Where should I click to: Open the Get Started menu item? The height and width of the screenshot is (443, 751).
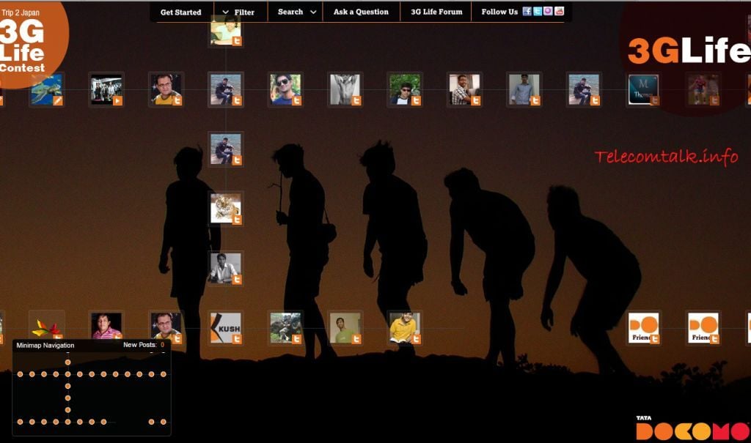[x=180, y=12]
